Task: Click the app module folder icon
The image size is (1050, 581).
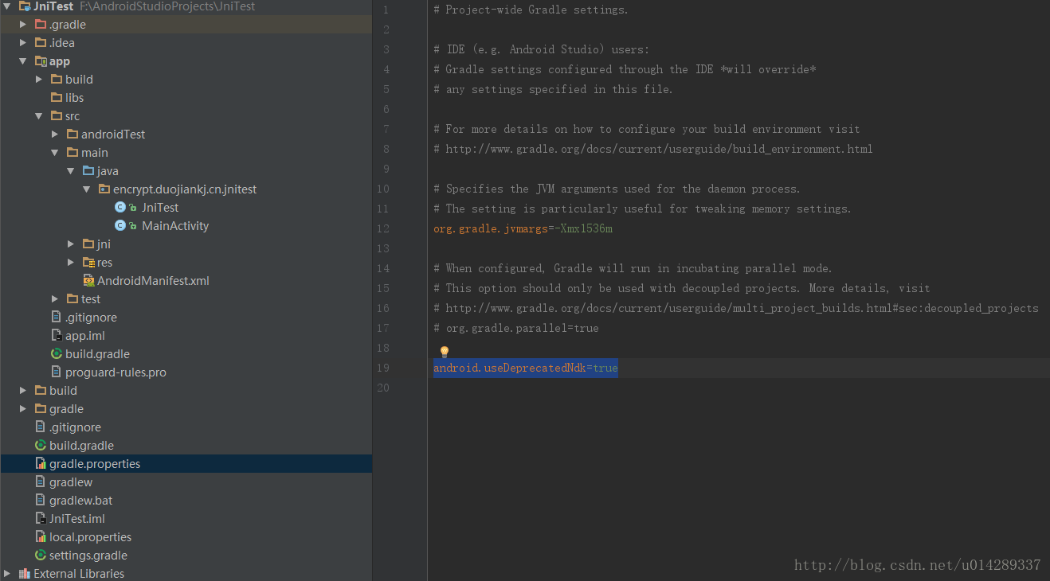Action: (x=41, y=61)
